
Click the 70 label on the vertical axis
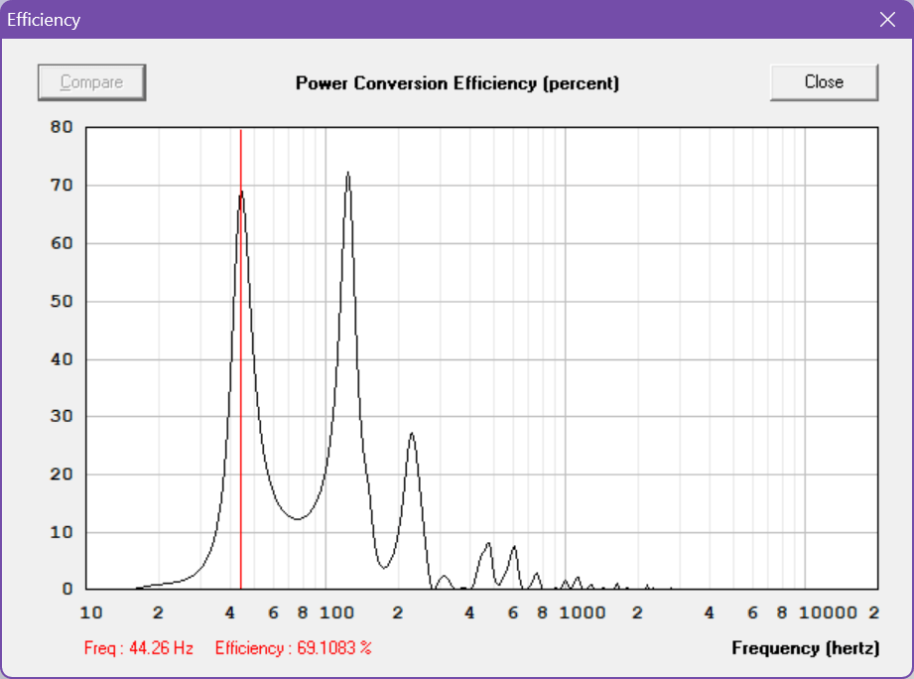(x=62, y=186)
